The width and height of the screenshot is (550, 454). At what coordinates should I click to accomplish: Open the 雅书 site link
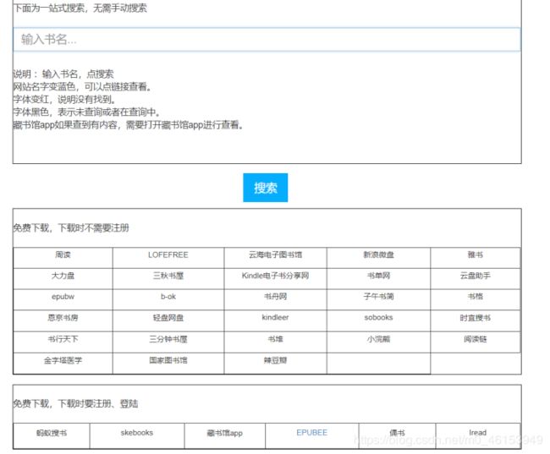476,254
